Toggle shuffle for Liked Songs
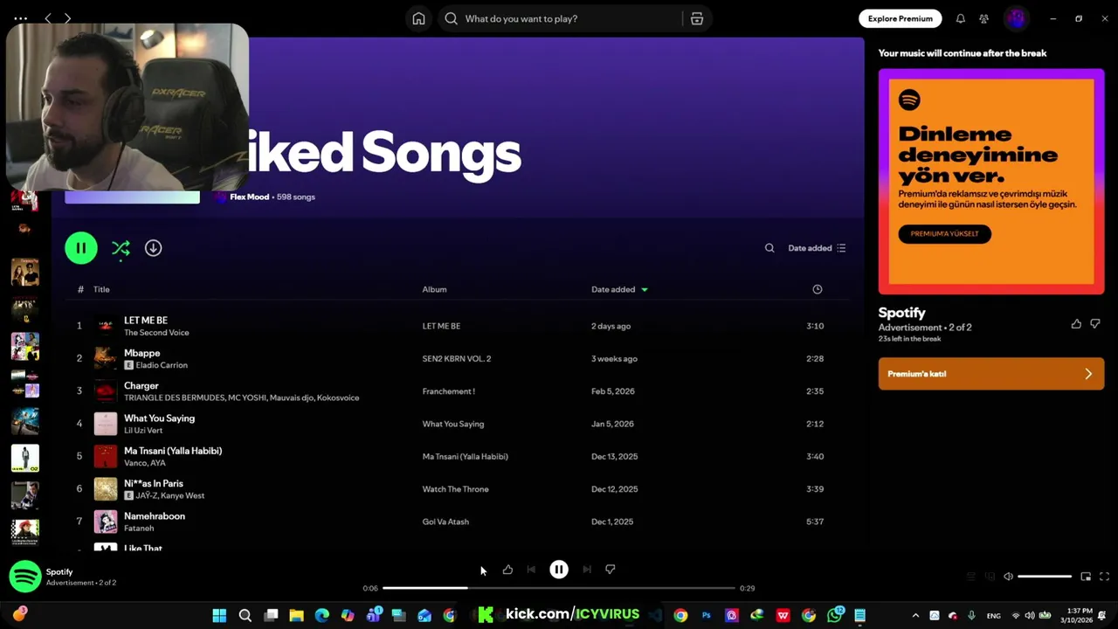This screenshot has height=629, width=1118. [121, 249]
